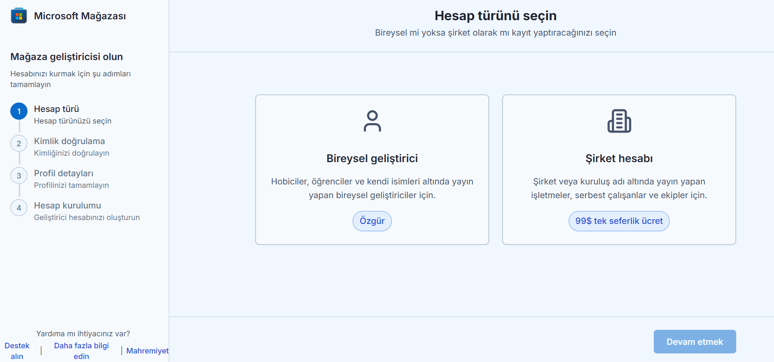Choose the Bireysel geliştirici account card
The height and width of the screenshot is (362, 774).
pos(372,169)
